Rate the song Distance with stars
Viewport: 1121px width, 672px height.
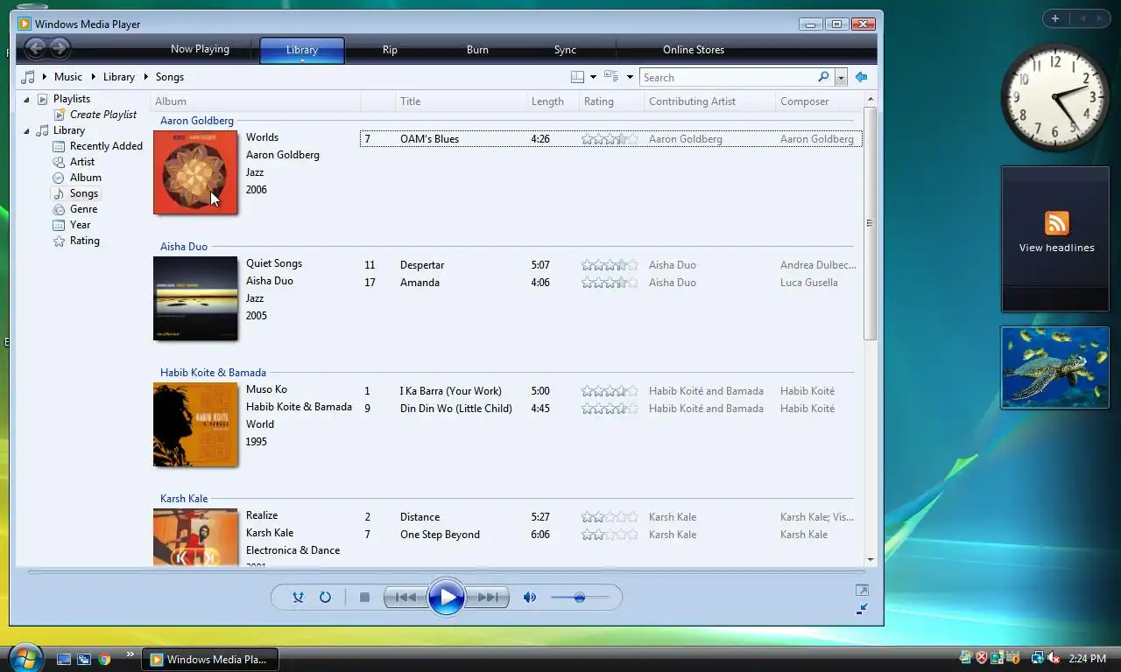(610, 517)
